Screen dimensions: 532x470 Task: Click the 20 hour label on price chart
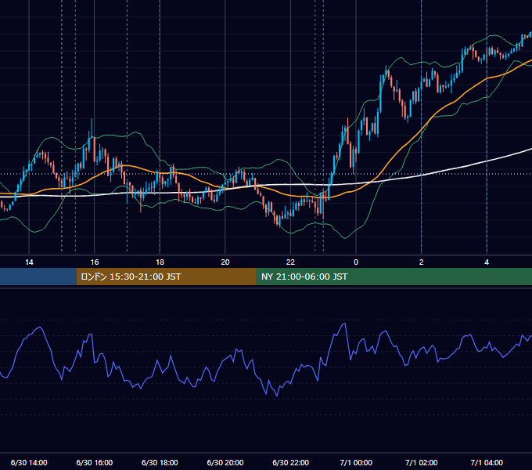coord(225,262)
